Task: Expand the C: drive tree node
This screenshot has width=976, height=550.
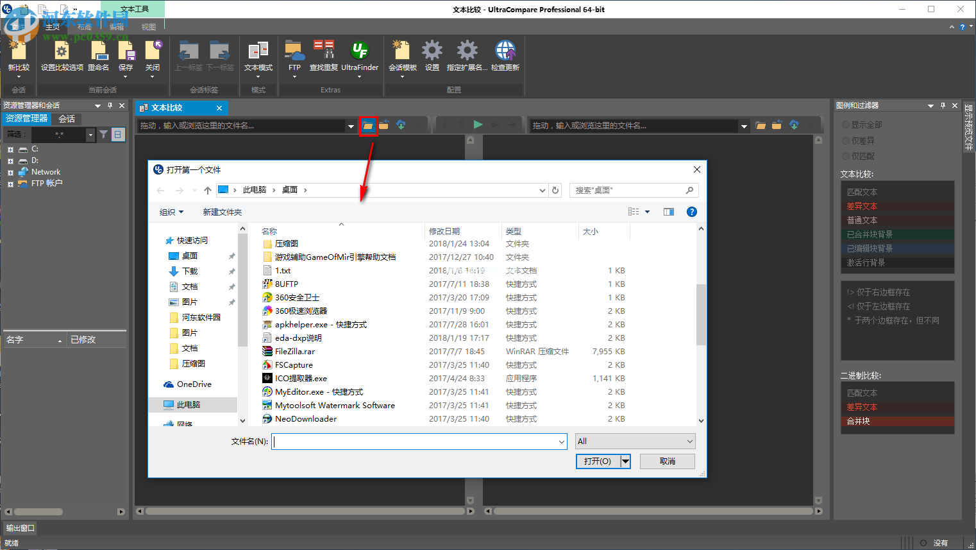Action: click(10, 149)
